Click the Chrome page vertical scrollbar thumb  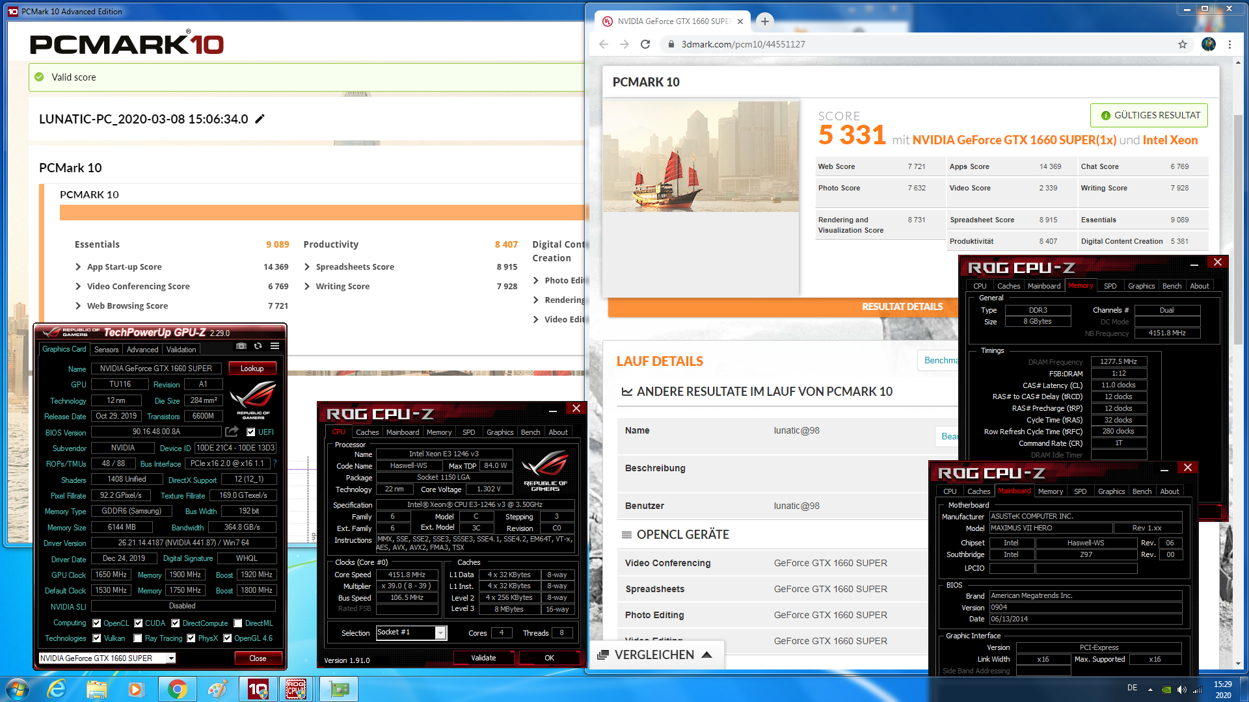pyautogui.click(x=1238, y=231)
